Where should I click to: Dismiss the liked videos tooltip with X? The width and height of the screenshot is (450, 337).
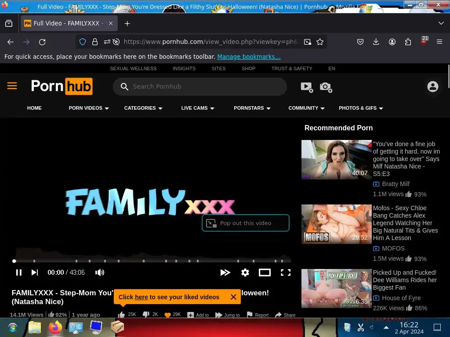233,297
